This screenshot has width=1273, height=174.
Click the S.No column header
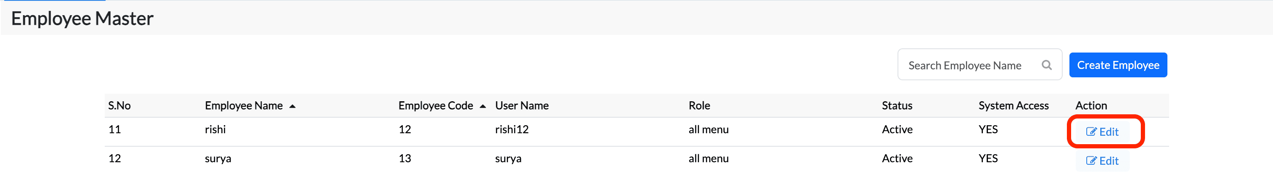[x=120, y=105]
